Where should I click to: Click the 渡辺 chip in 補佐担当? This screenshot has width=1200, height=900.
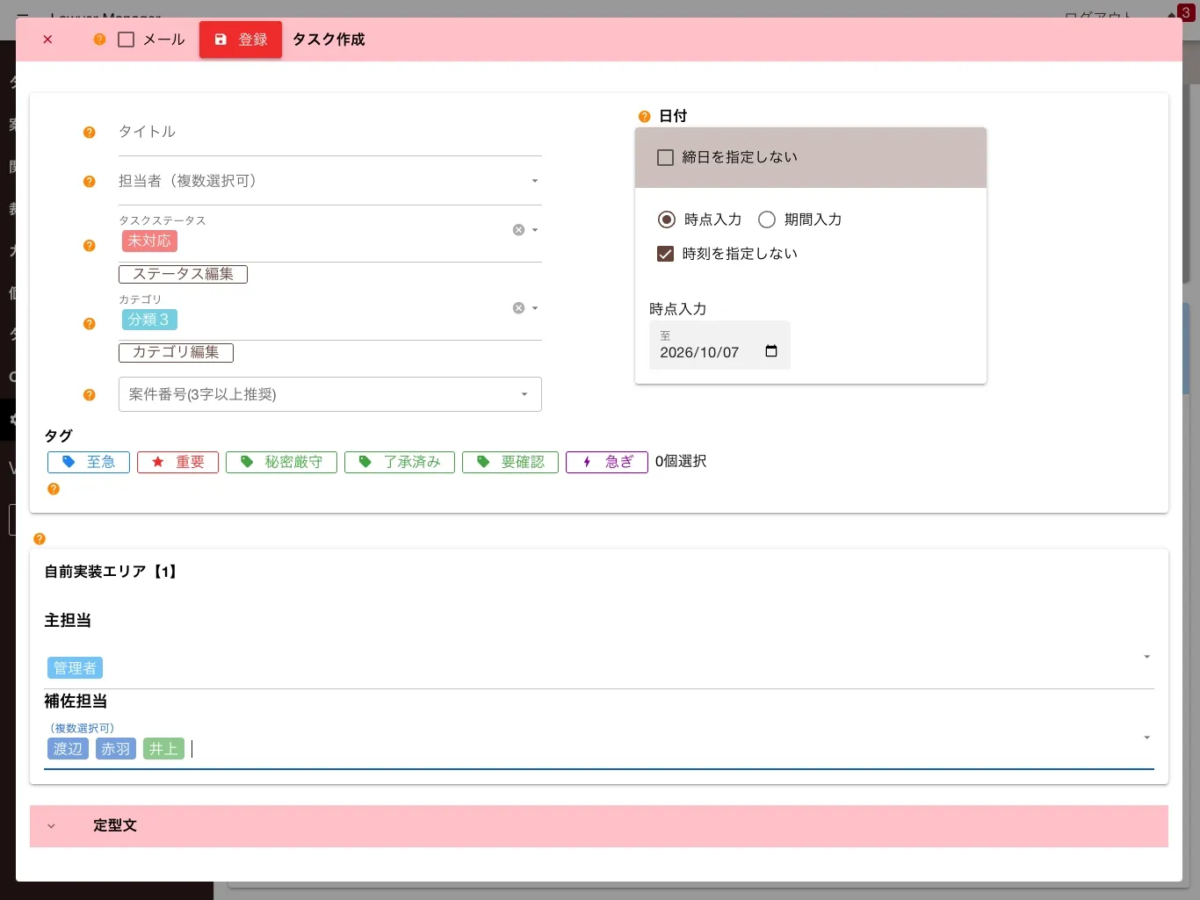coord(68,749)
